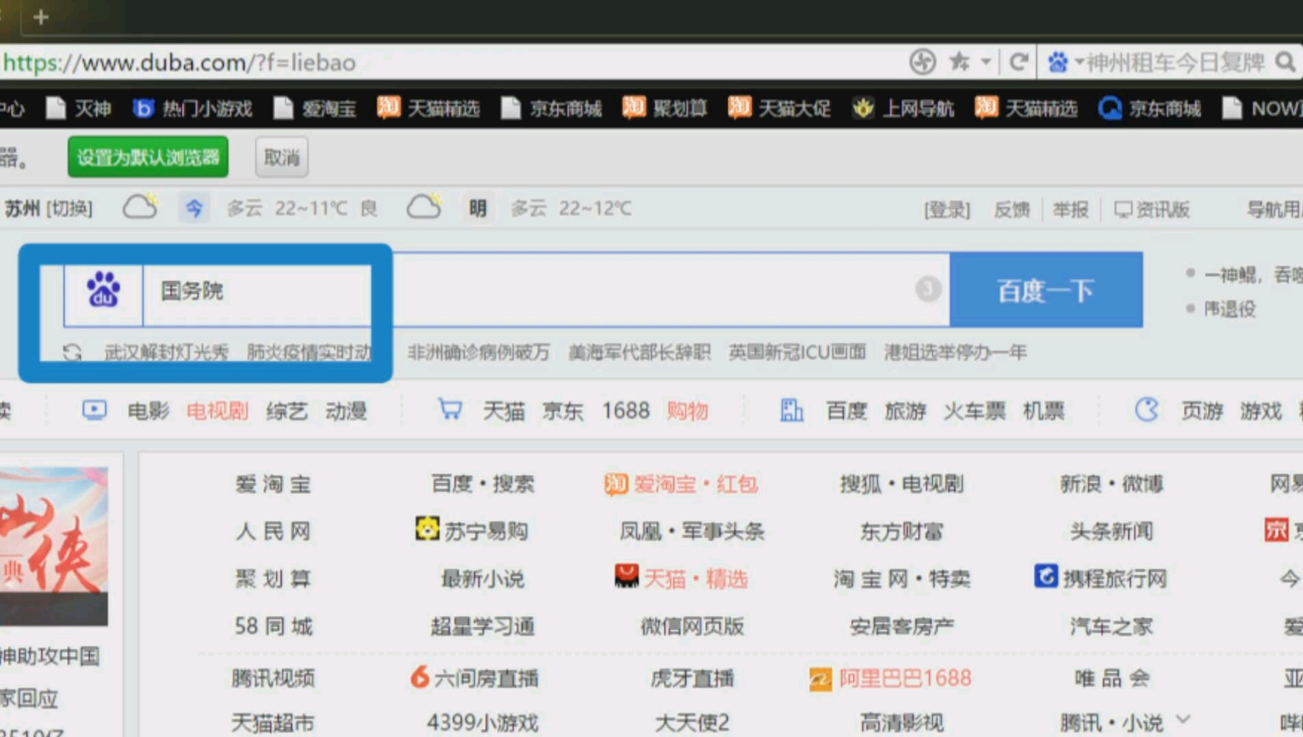Open the blue-icon 京东商城 bookmark

1150,108
